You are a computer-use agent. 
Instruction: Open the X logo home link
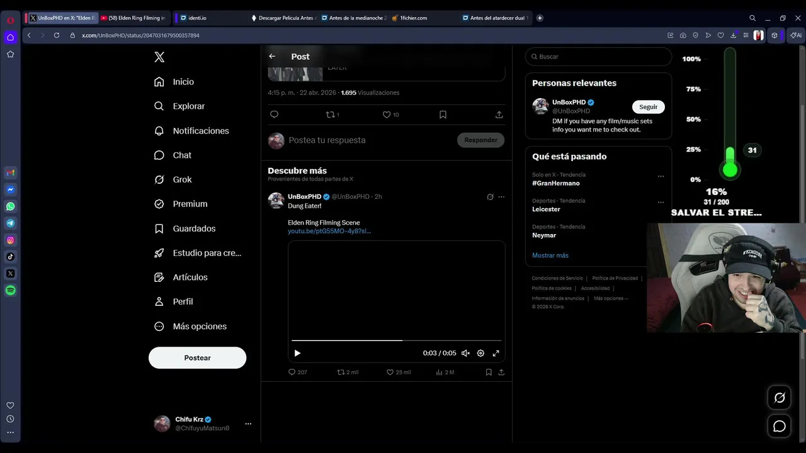[x=159, y=57]
